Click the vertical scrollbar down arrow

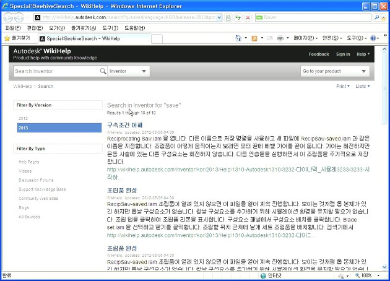pyautogui.click(x=384, y=267)
